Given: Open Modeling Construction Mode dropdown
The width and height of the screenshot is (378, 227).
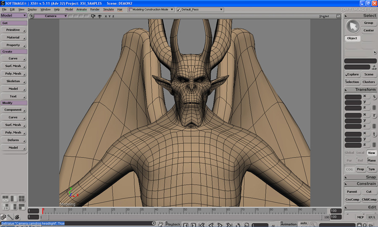Looking at the screenshot, I should pyautogui.click(x=151, y=10).
